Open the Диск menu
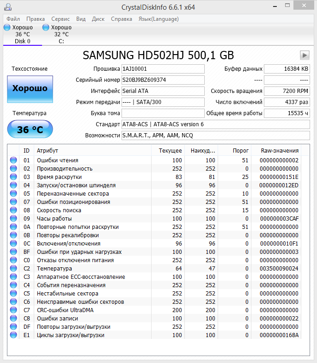 pyautogui.click(x=98, y=19)
